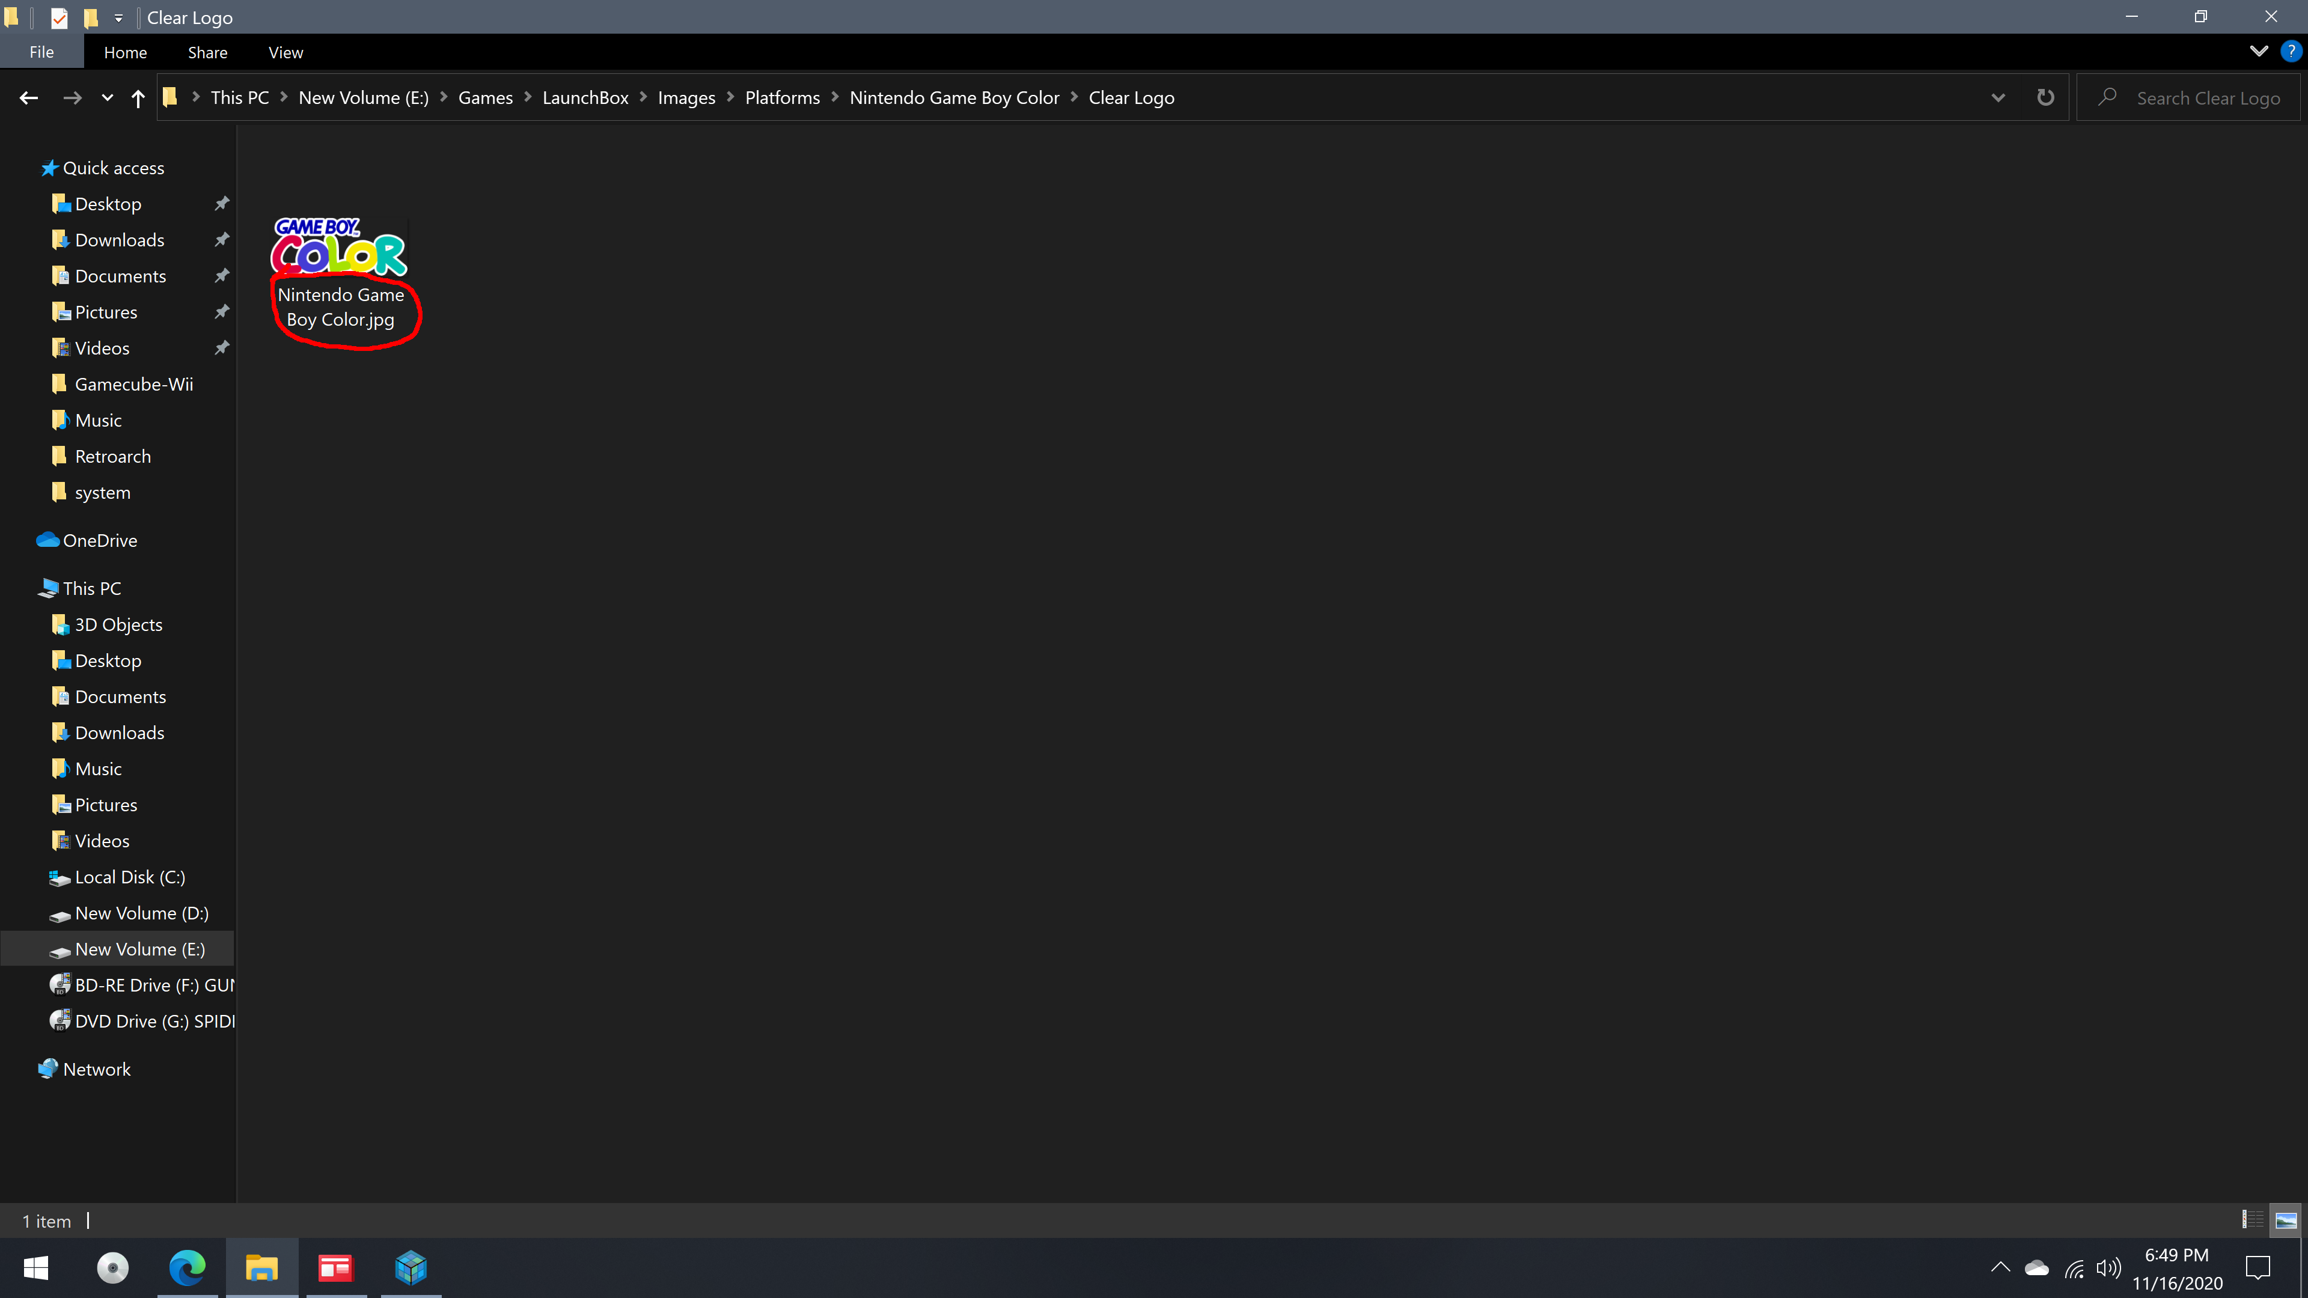Open the blue cube app on taskbar
This screenshot has width=2308, height=1298.
pos(411,1267)
